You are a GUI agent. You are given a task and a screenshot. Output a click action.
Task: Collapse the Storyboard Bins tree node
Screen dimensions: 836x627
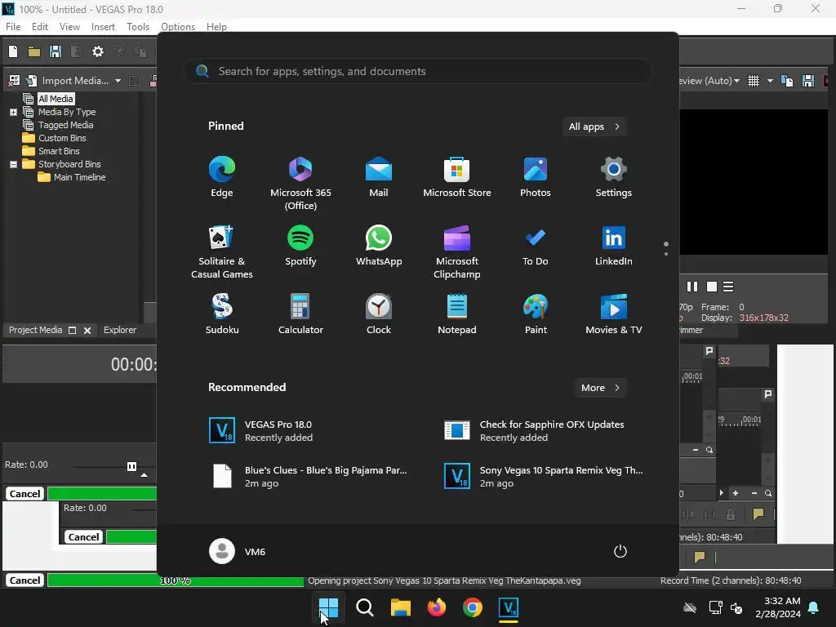pos(13,164)
